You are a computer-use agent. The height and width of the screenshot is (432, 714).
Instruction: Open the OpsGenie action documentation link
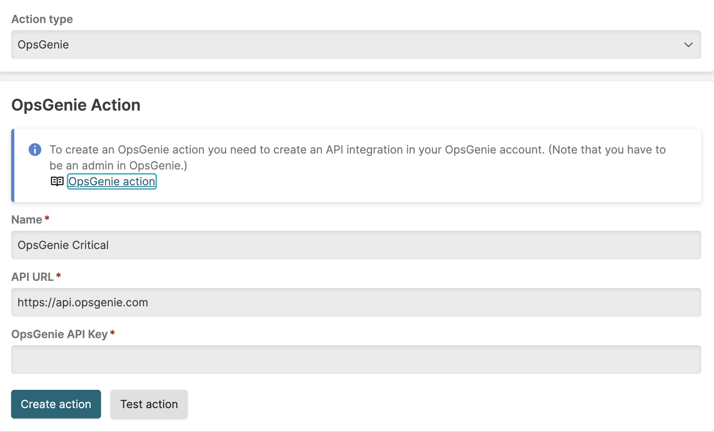coord(112,181)
